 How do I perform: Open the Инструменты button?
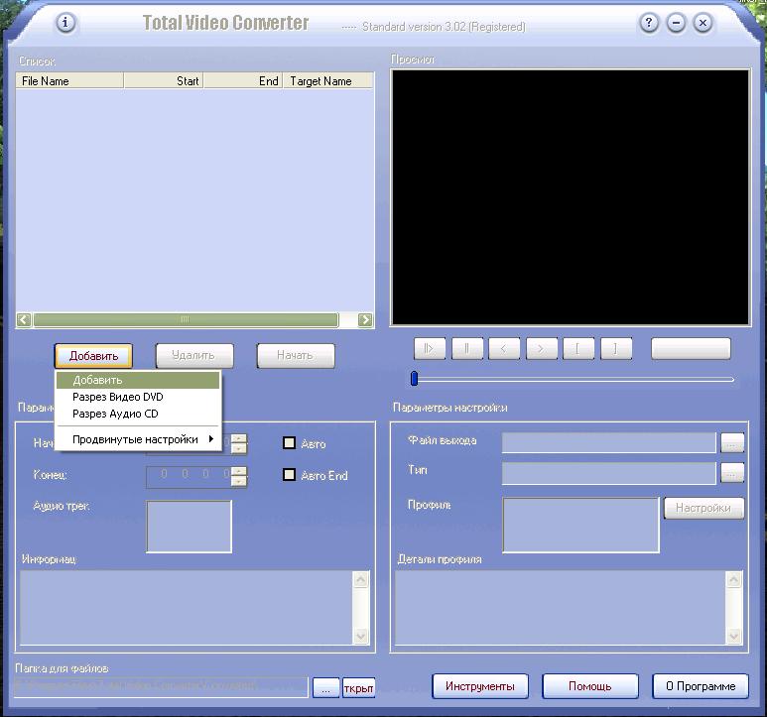[x=480, y=686]
